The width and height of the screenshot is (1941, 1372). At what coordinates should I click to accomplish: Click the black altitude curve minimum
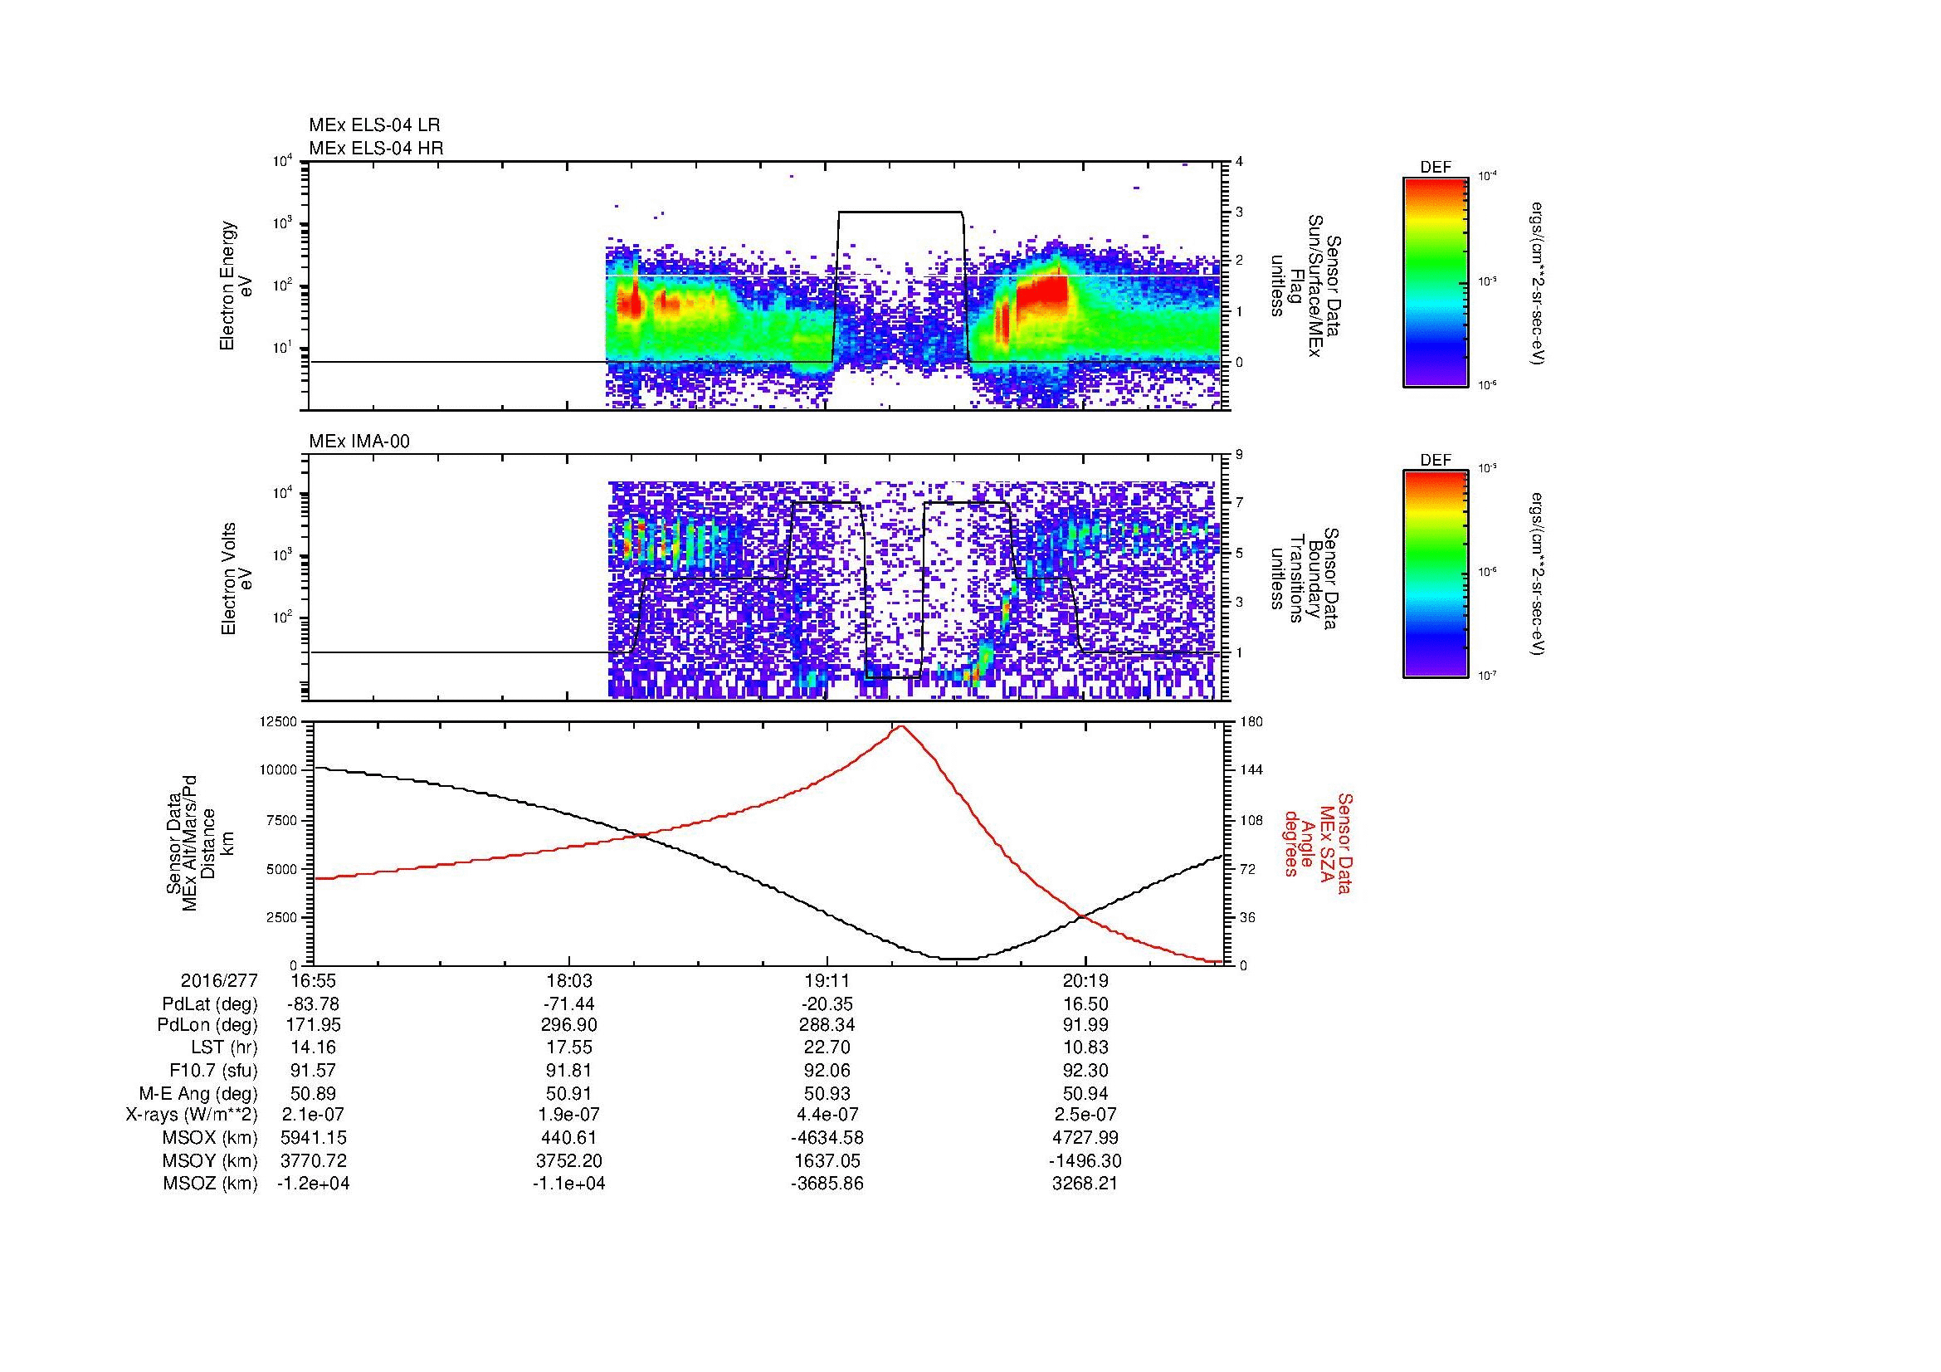coord(958,959)
